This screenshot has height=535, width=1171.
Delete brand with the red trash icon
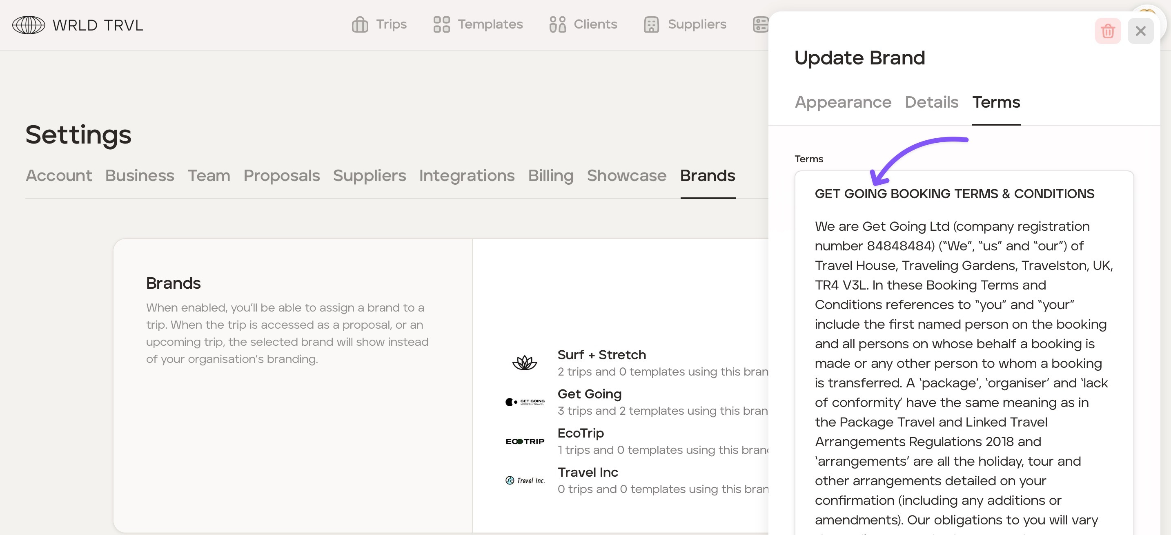tap(1107, 31)
